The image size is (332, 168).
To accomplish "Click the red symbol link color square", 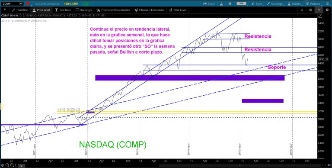I will [x=28, y=3].
